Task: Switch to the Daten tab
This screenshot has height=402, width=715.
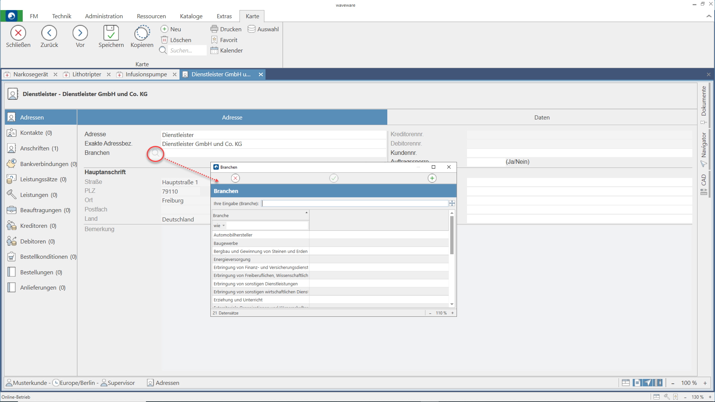Action: tap(542, 117)
